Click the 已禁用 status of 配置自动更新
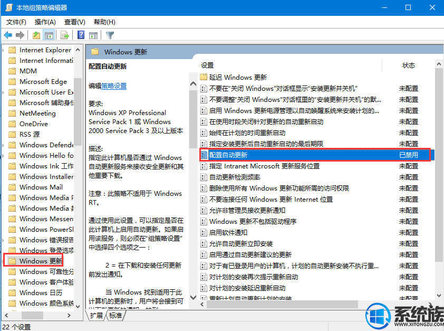Viewport: 444px width, 331px height. [x=409, y=155]
